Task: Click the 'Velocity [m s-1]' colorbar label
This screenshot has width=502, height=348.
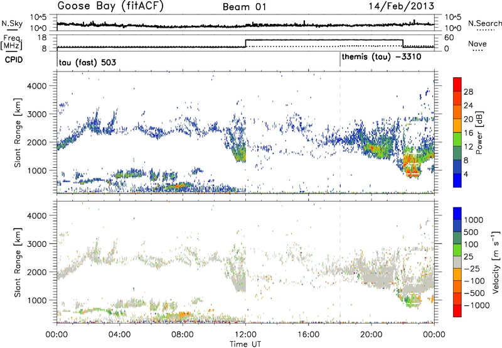Action: coord(496,262)
